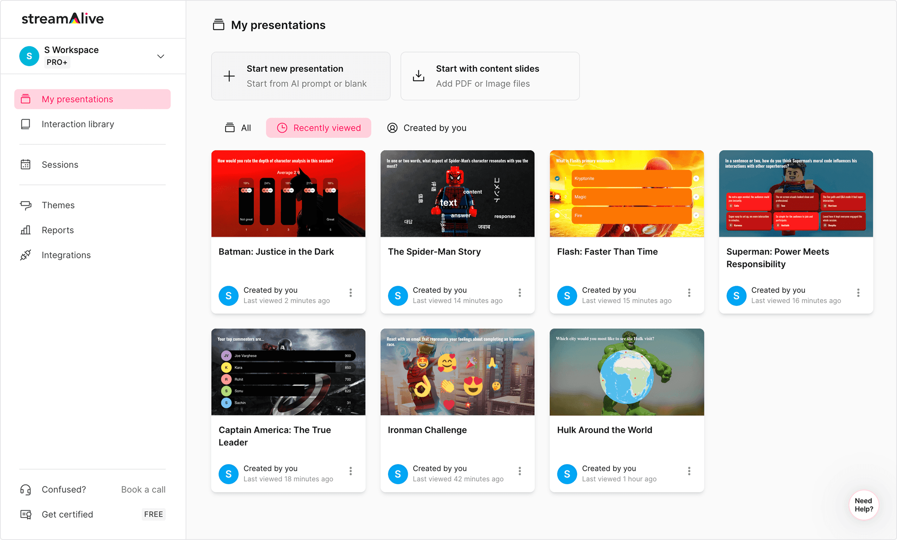
Task: Open the My presentations sidebar icon
Action: point(26,99)
